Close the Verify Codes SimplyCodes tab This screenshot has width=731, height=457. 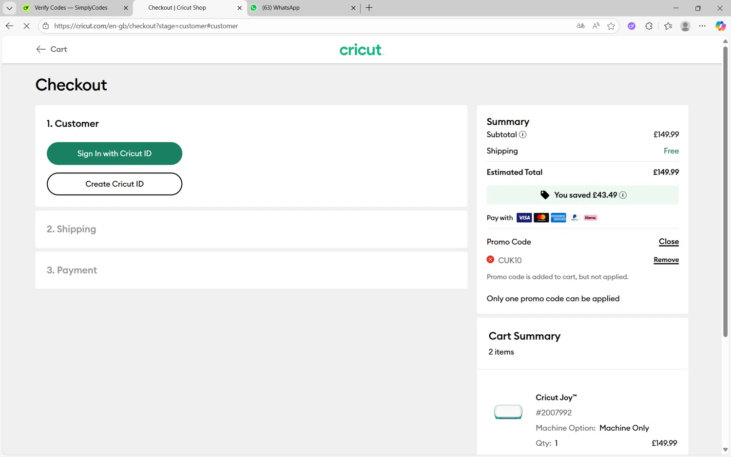coord(126,8)
